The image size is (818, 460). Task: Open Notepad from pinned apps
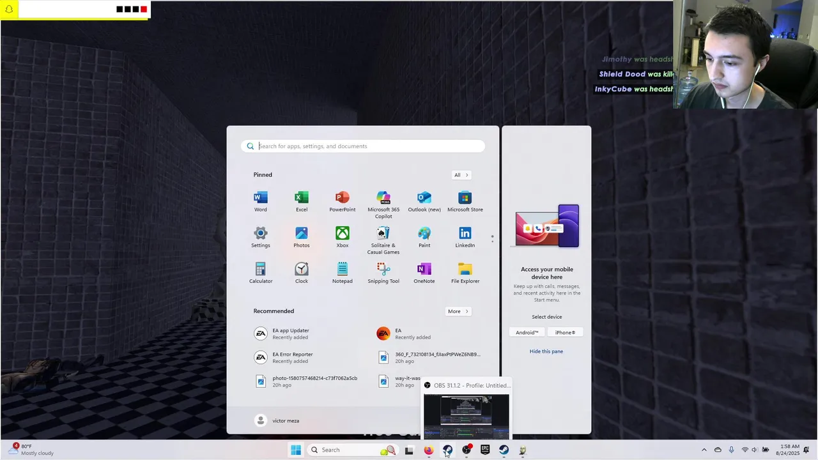click(x=343, y=272)
